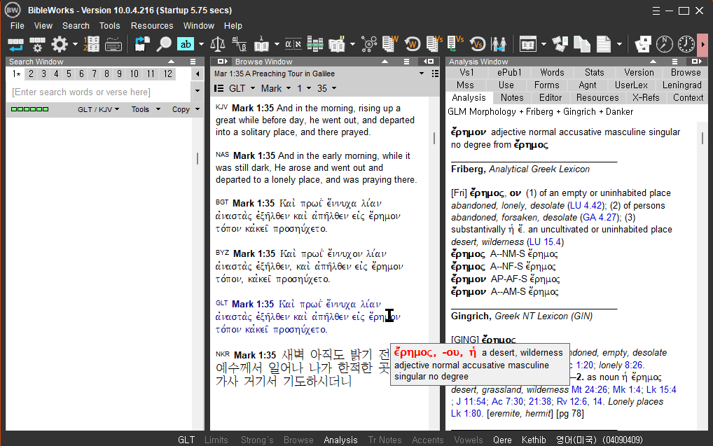Click the highlighted 'ab' text icon
The image size is (713, 446).
[x=186, y=44]
